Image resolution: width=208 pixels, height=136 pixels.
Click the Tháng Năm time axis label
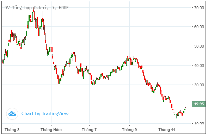pyautogui.click(x=51, y=130)
